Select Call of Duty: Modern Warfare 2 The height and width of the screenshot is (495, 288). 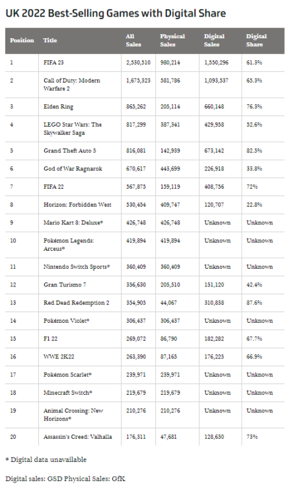(x=72, y=84)
